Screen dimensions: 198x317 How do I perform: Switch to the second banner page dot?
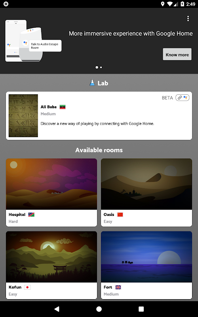(101, 67)
